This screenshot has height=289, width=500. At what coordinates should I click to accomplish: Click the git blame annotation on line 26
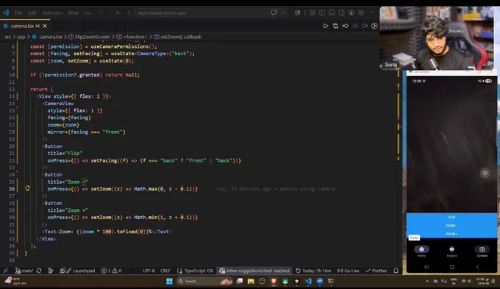pos(276,189)
